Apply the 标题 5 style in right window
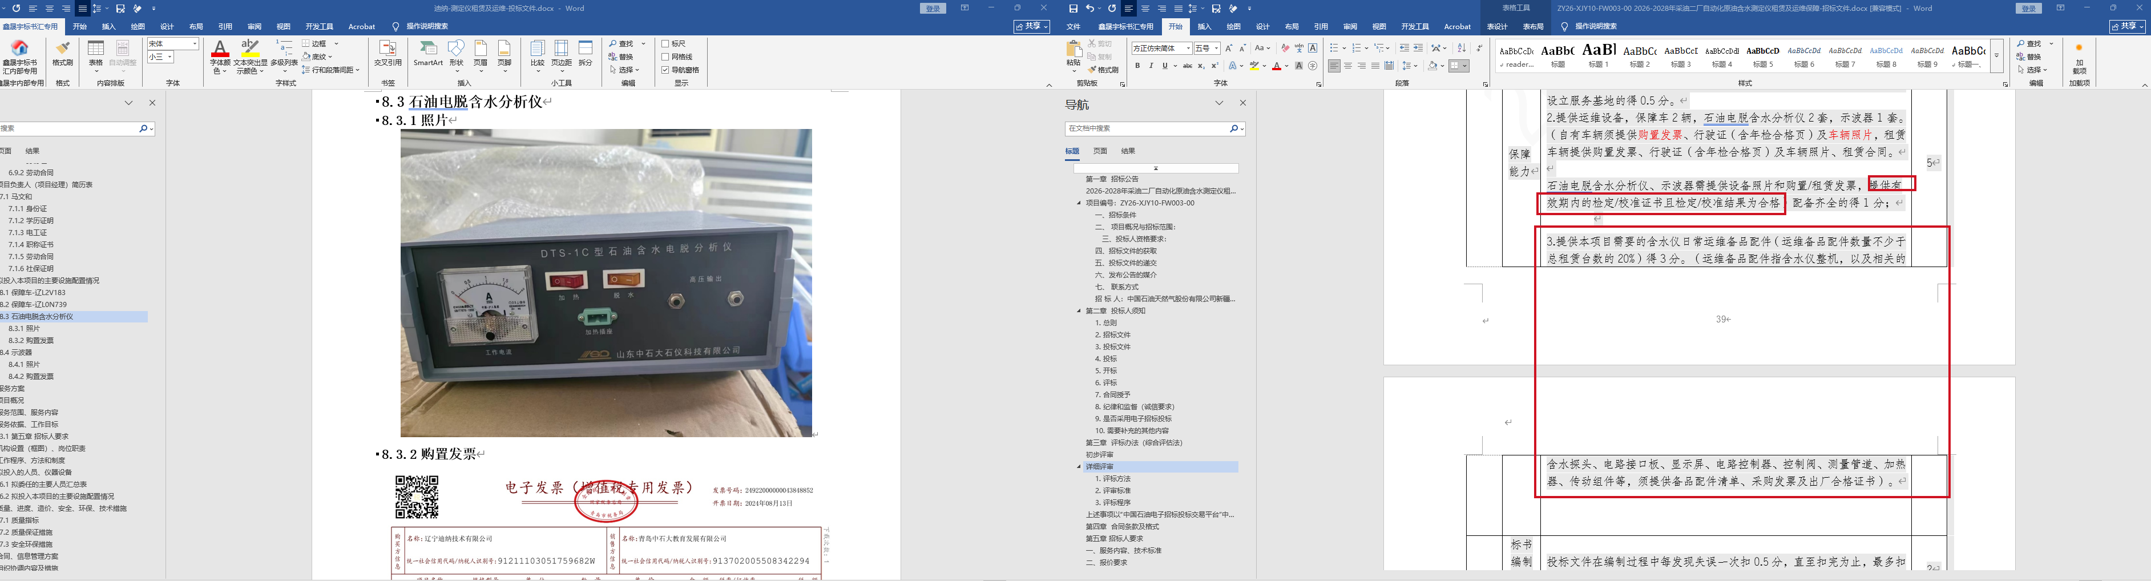This screenshot has height=581, width=2151. tap(1763, 56)
